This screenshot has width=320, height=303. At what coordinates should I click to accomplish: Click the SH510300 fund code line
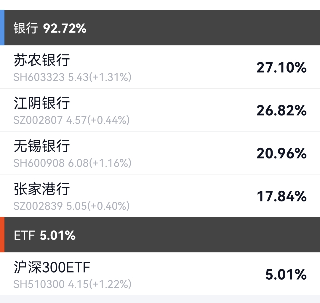coord(72,284)
